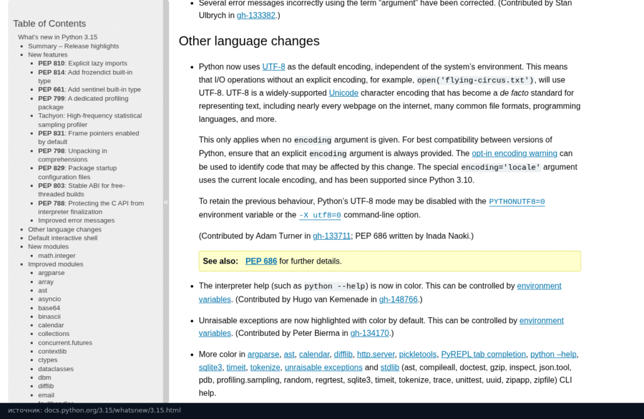This screenshot has width=644, height=419.
Task: Click the tokenize link in More color list
Action: click(x=265, y=367)
